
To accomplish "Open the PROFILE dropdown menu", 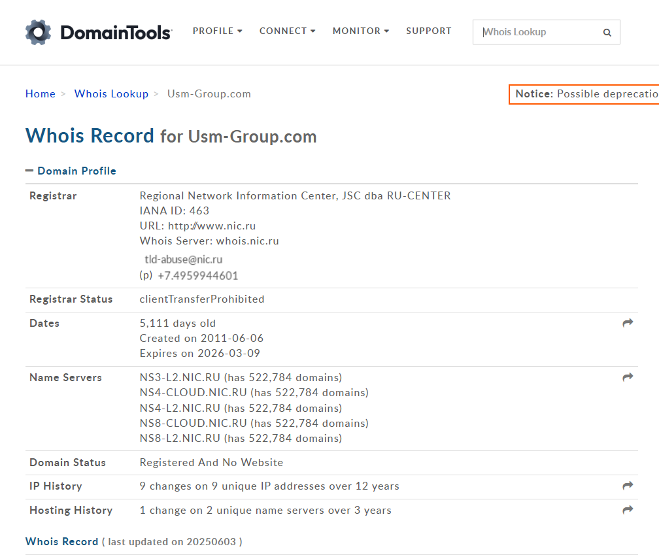I will tap(217, 31).
